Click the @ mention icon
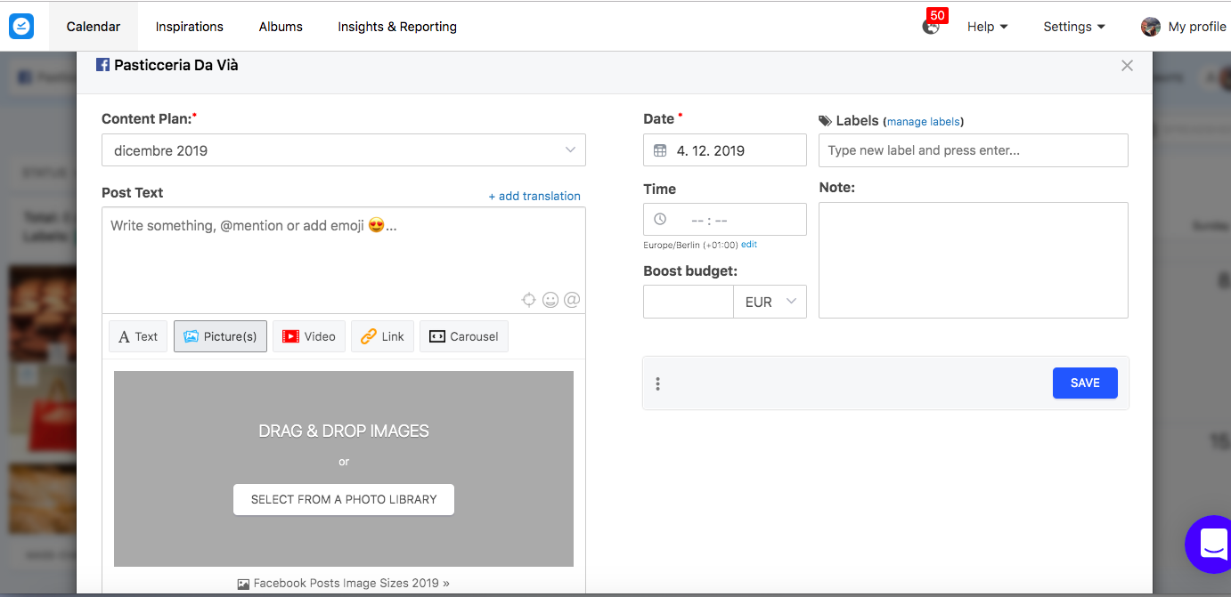The width and height of the screenshot is (1231, 597). click(x=572, y=301)
